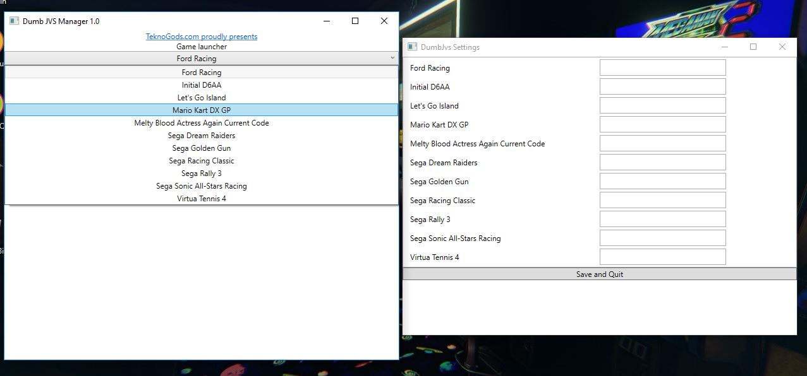Maximize the DumbJvs Settings window
The height and width of the screenshot is (376, 807).
click(x=753, y=47)
